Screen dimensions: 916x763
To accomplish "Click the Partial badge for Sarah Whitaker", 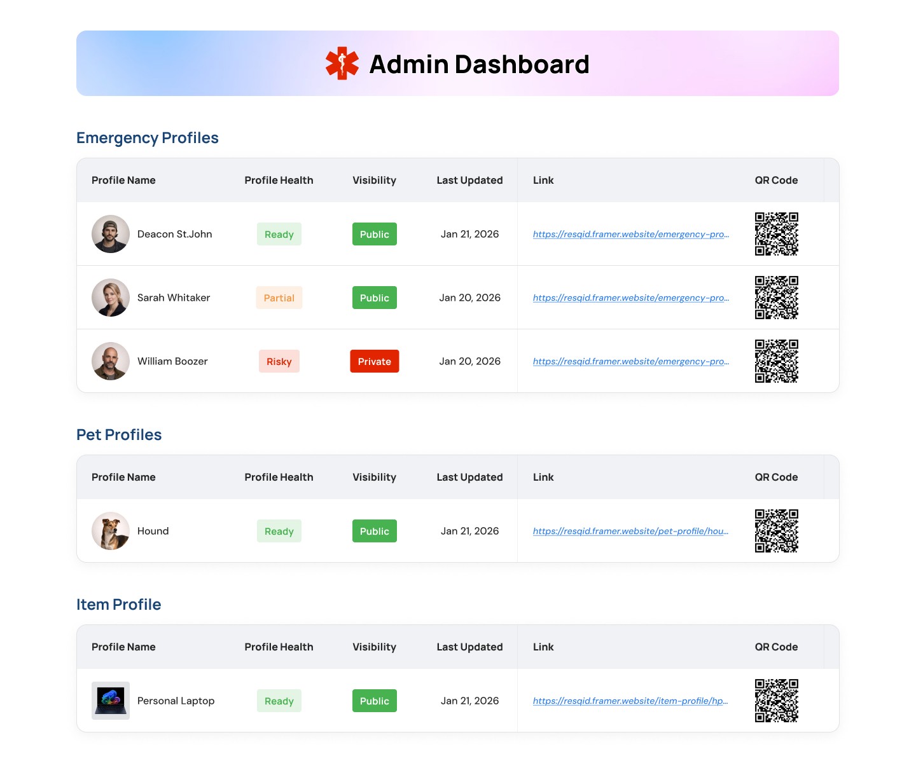I will point(279,297).
